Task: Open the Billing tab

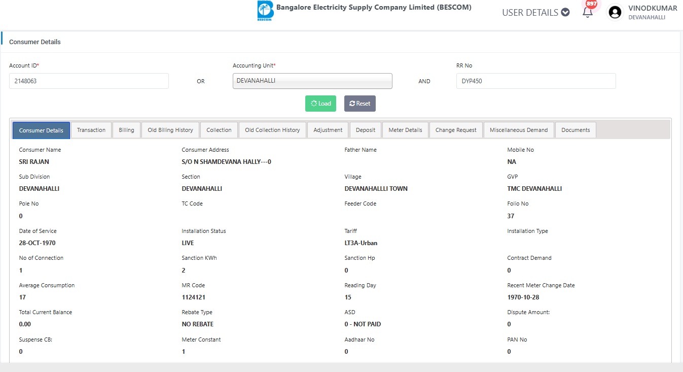Action: click(126, 130)
